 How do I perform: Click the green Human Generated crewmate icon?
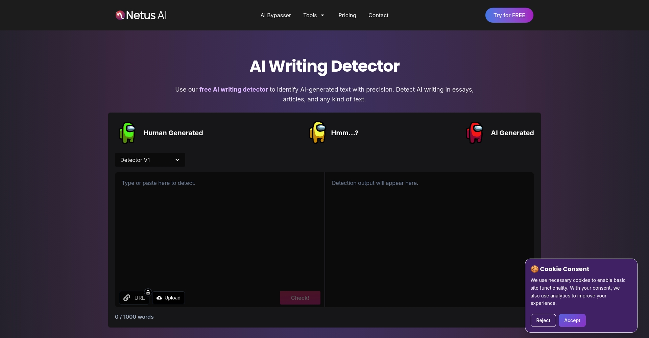pos(127,133)
